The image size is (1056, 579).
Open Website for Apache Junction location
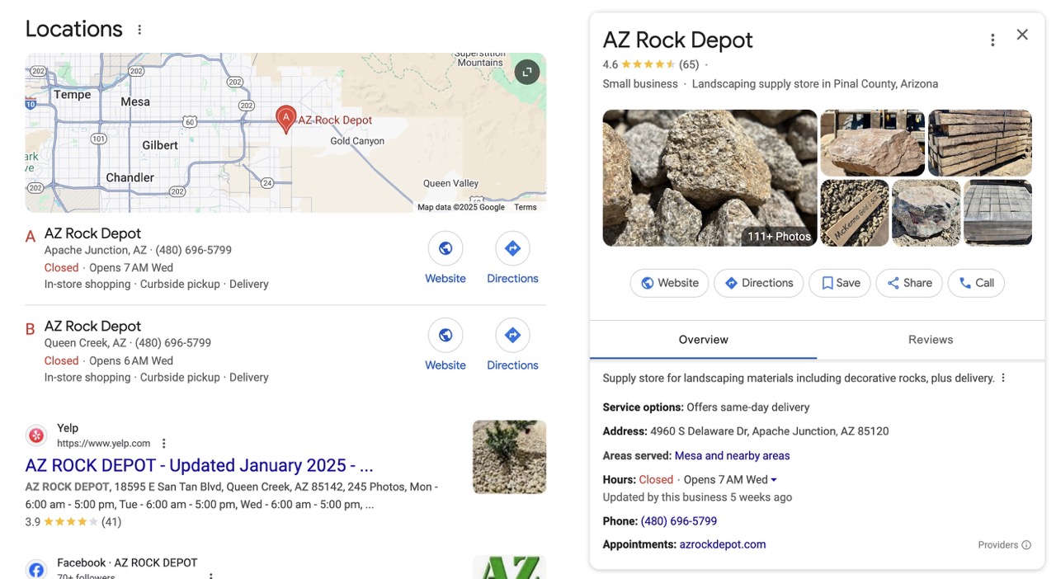[x=445, y=258]
